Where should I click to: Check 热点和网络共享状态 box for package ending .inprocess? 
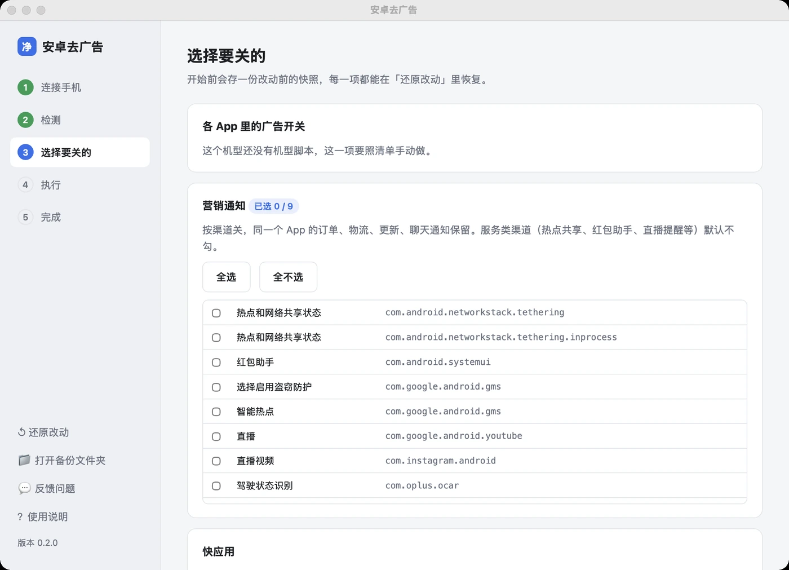(x=216, y=338)
